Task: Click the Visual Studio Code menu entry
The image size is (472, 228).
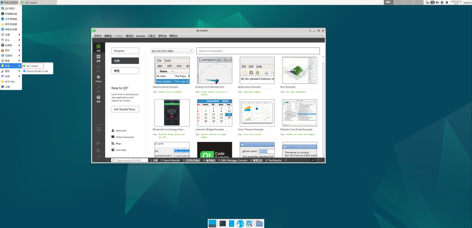Action: point(37,71)
